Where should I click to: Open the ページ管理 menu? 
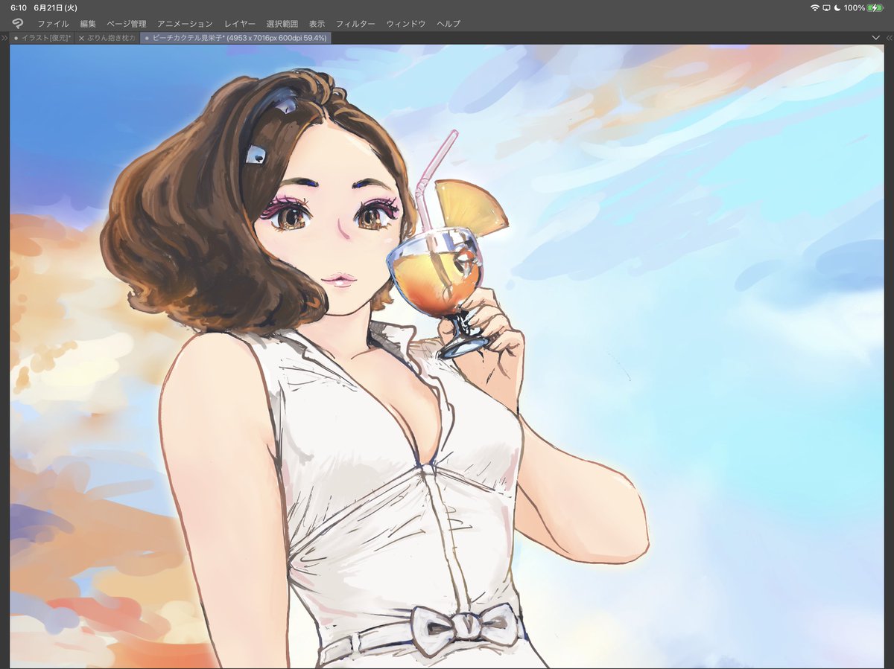click(126, 24)
